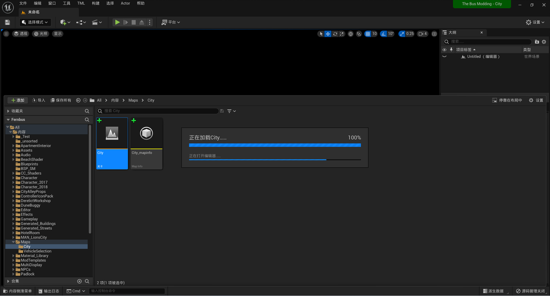The height and width of the screenshot is (296, 550).
Task: Toggle grid snapping icon in viewport
Action: coord(368,34)
